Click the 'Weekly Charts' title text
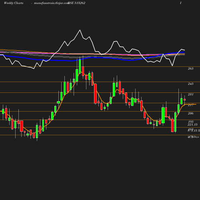The width and height of the screenshot is (200, 200). pos(14,3)
